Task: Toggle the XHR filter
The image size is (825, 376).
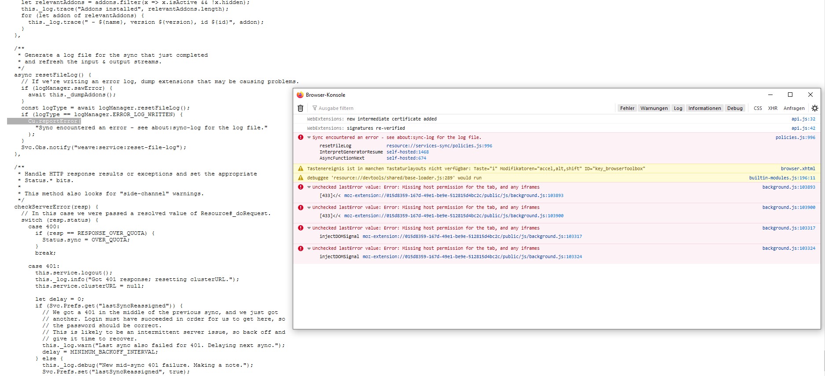Action: [x=773, y=108]
